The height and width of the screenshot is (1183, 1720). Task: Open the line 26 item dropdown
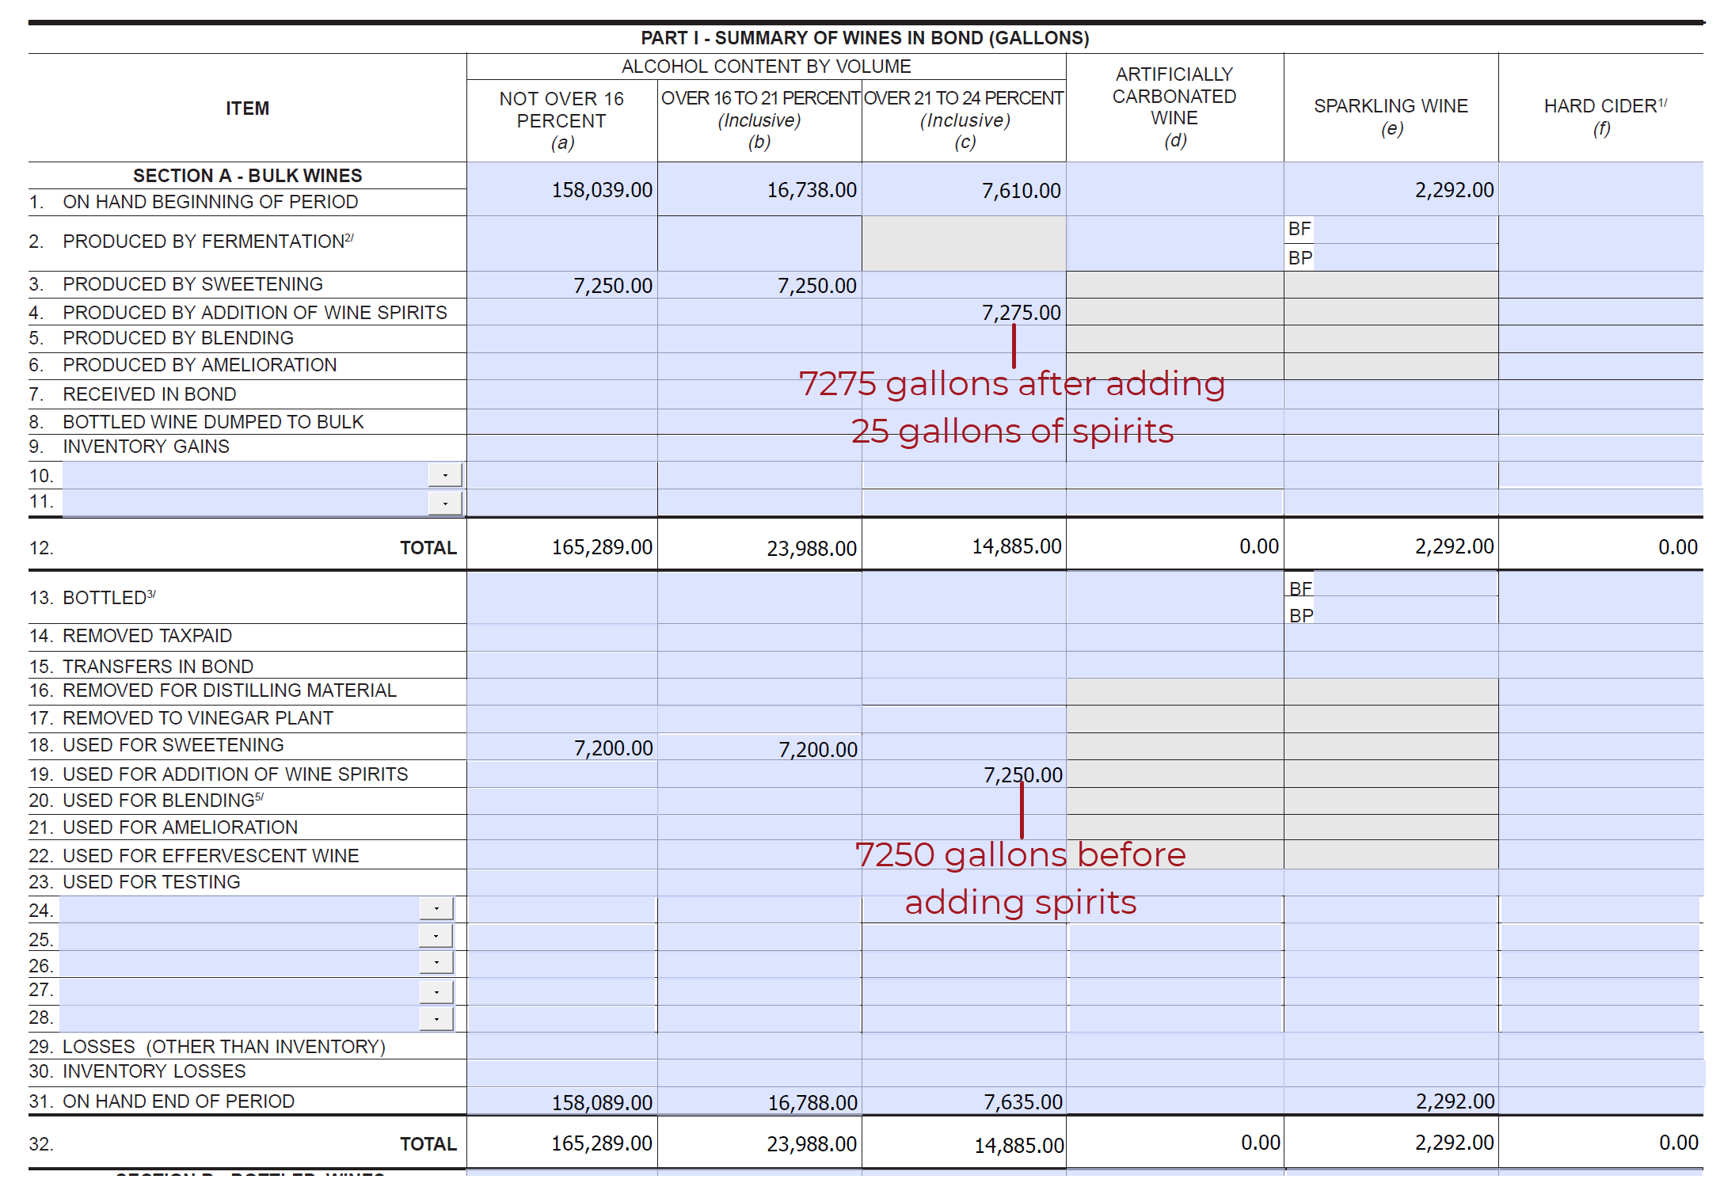click(436, 963)
